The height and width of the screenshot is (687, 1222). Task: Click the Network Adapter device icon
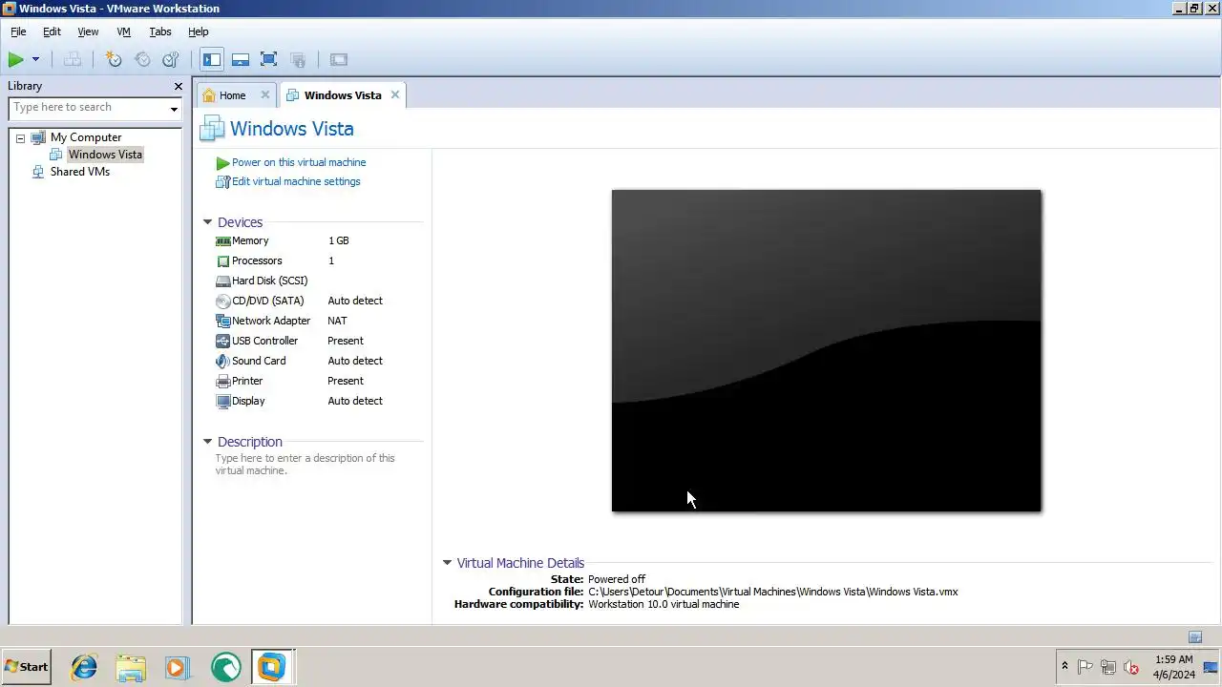tap(223, 322)
